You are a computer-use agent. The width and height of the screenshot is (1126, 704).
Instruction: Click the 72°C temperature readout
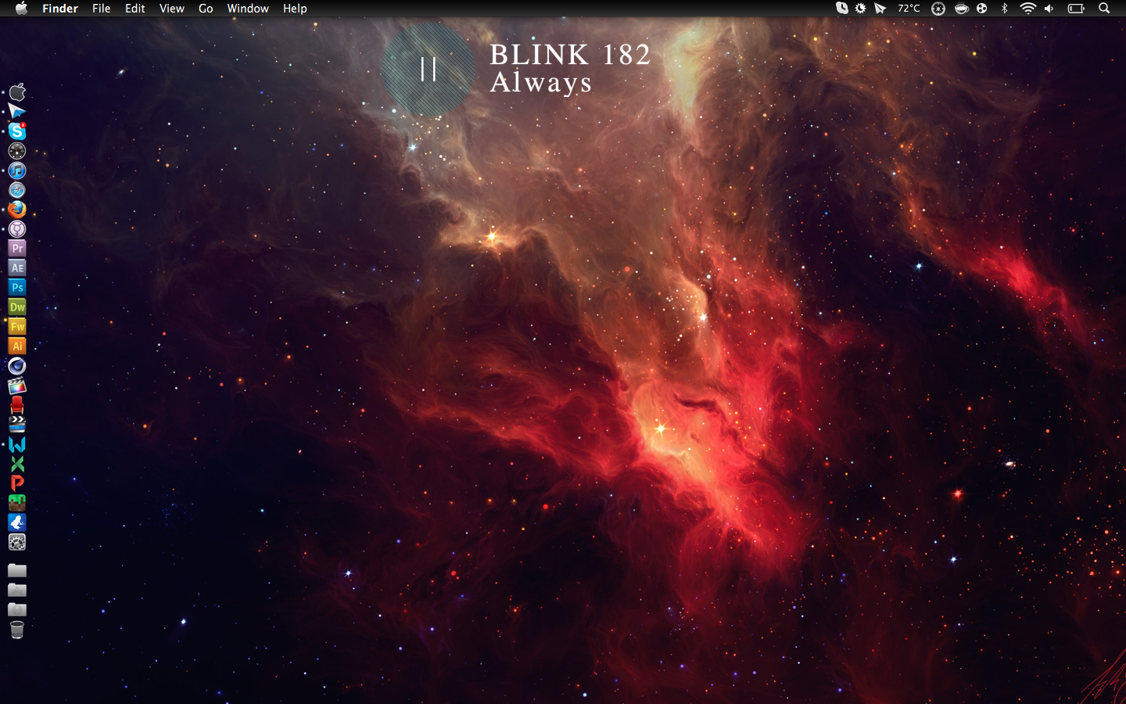point(909,8)
